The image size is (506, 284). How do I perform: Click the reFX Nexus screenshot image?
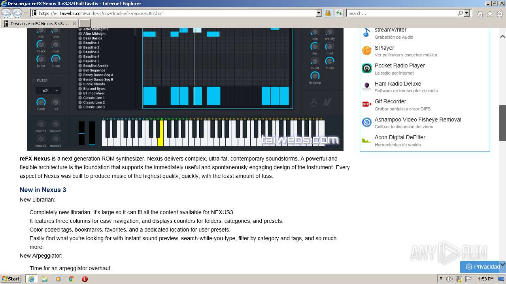coord(185,89)
